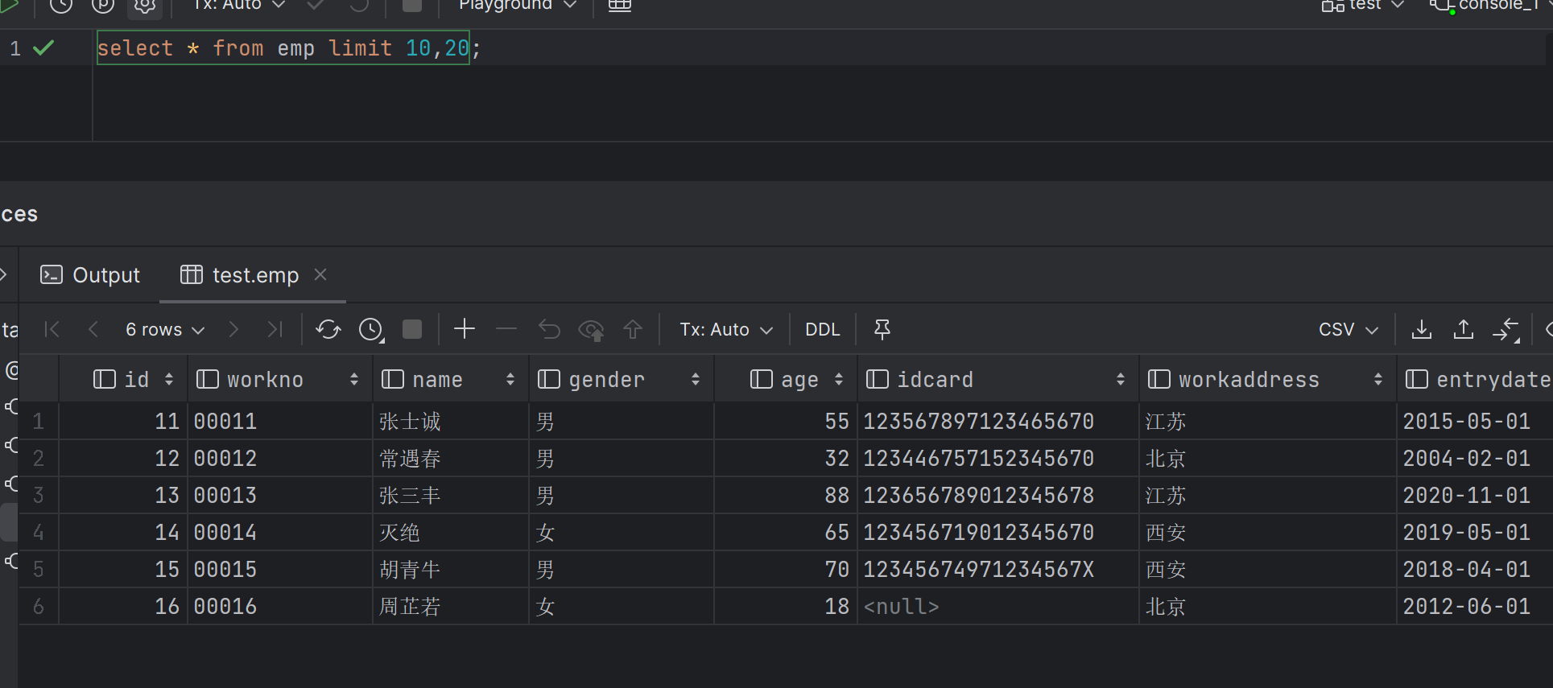Add a new row with plus icon
Image resolution: width=1553 pixels, height=688 pixels.
pos(465,328)
